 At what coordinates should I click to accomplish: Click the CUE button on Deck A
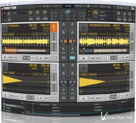[x=11, y=57]
